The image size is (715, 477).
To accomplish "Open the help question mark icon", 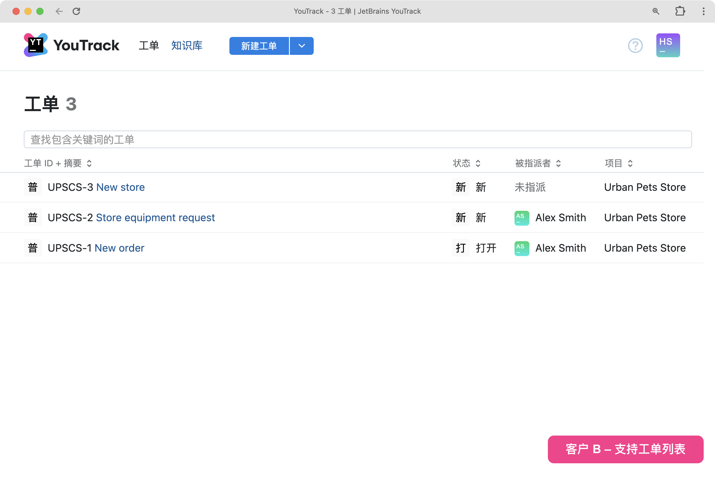I will [635, 46].
